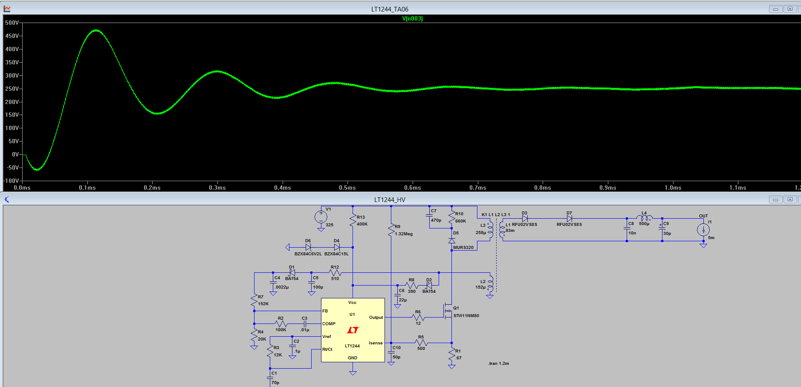Click the 0.5ms time axis label
This screenshot has width=801, height=387.
[x=347, y=188]
